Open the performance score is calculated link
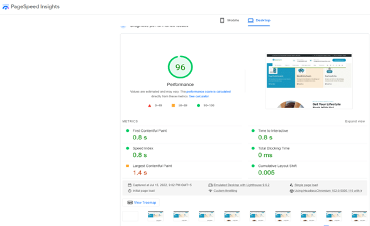Viewport: 370px width, 226px height. click(208, 92)
